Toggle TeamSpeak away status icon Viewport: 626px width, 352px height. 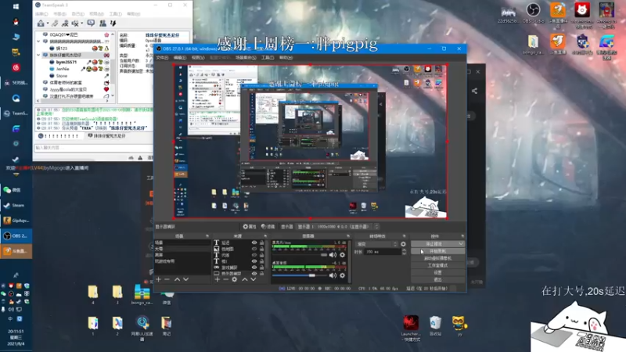click(74, 23)
